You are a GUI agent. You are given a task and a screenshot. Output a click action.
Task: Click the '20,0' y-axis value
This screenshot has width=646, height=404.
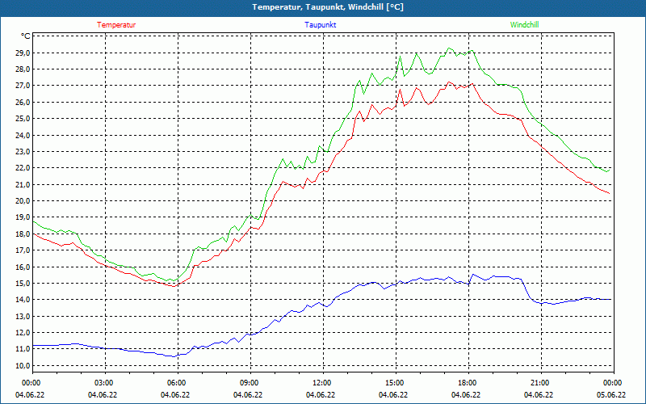[23, 201]
